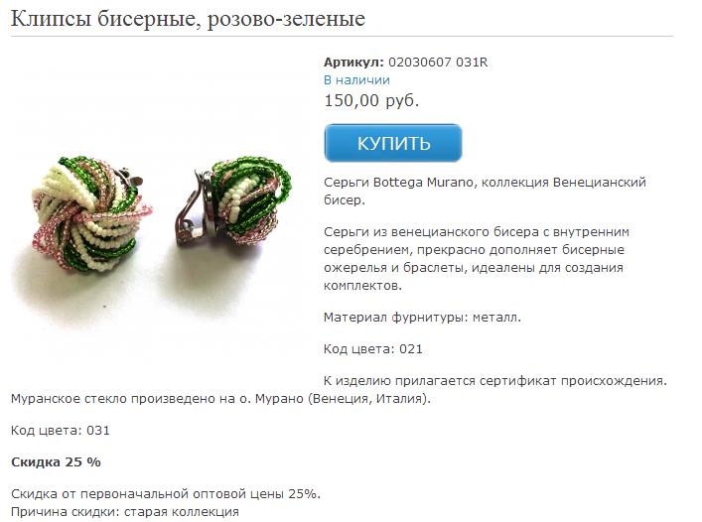Click the blue КУПИТЬ buy button
702x522 pixels.
[392, 143]
